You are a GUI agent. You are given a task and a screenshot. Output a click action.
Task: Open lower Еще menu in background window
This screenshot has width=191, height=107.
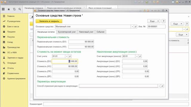(x=182, y=35)
